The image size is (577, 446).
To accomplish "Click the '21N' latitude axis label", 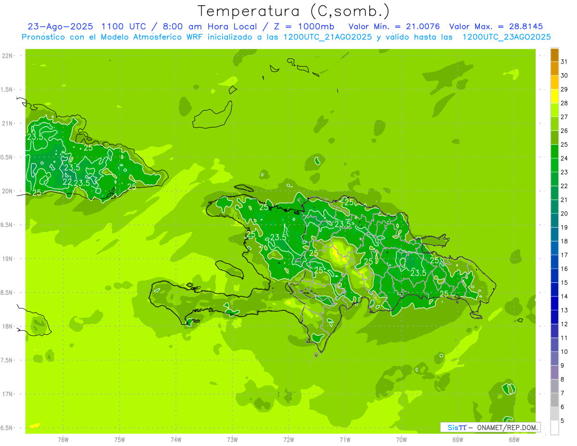I will 7,123.
